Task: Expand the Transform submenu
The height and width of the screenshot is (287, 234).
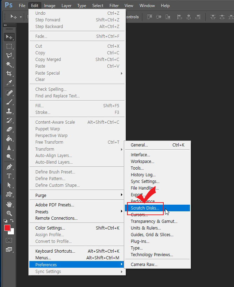Action: coord(122,150)
